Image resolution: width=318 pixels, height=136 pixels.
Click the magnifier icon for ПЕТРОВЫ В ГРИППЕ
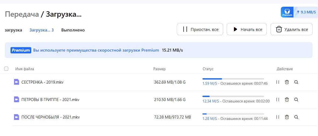point(296,99)
